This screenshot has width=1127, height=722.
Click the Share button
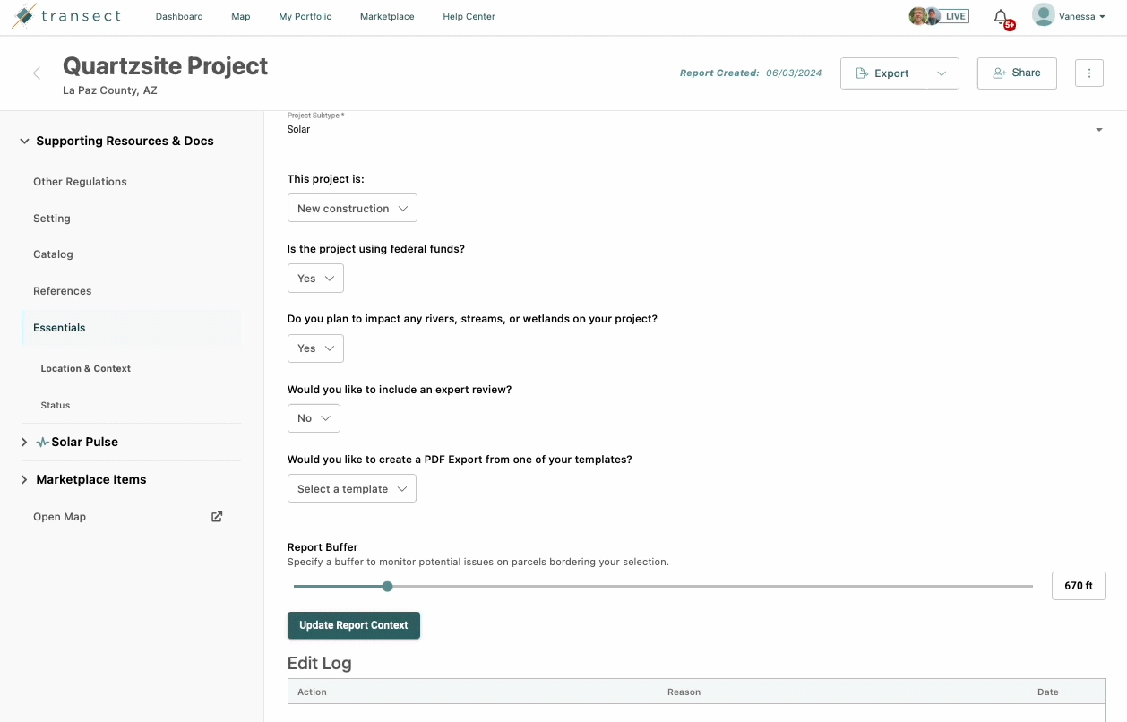[x=1016, y=73]
